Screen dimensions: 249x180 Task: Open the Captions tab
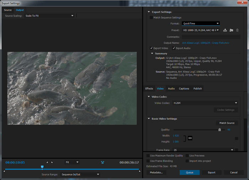[x=184, y=88]
